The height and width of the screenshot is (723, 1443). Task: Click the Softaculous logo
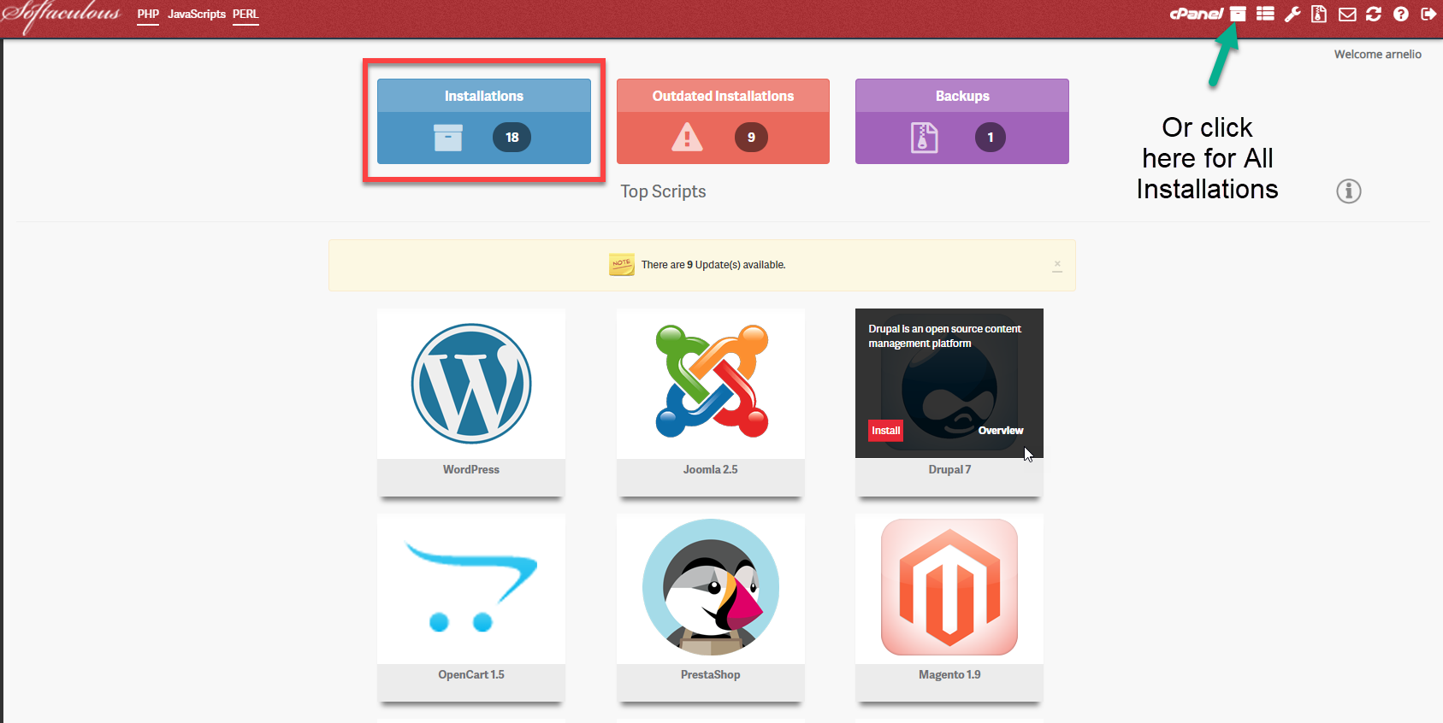coord(60,15)
